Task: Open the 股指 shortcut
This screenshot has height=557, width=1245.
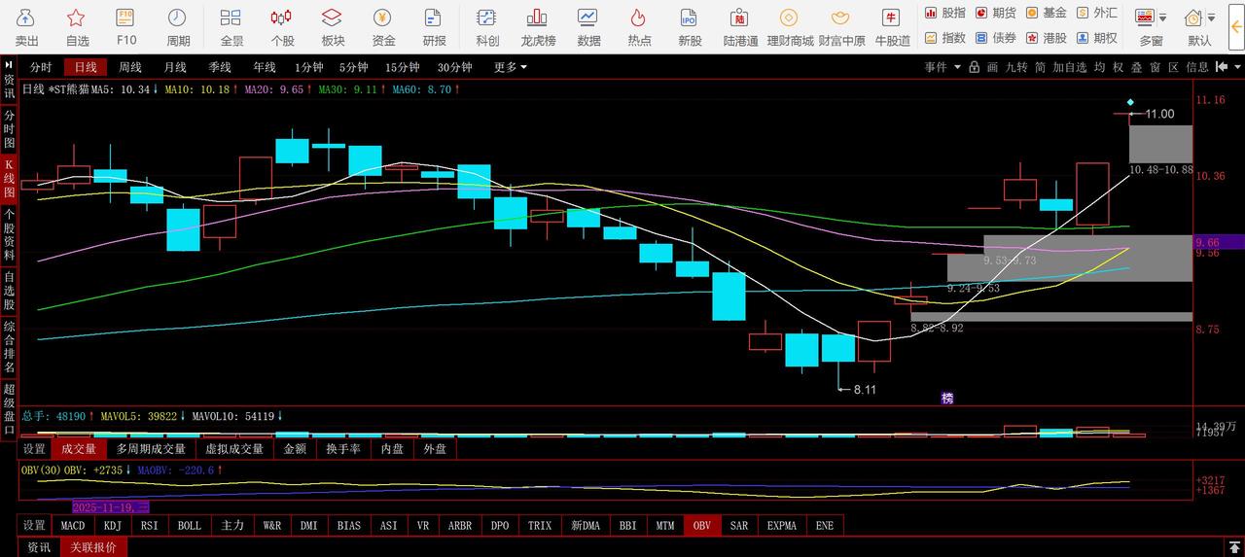Action: tap(944, 13)
